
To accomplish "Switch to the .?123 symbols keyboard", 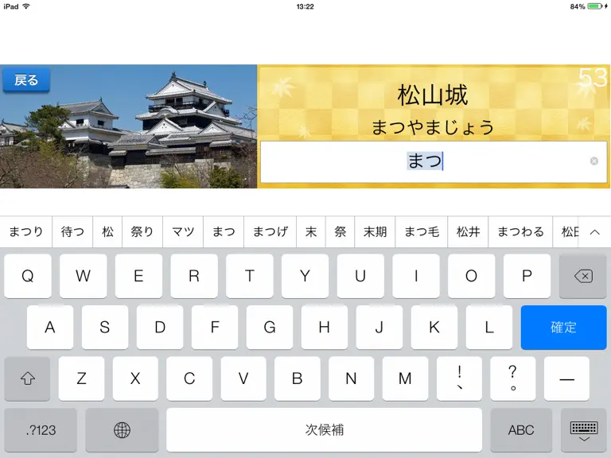I will click(x=41, y=430).
